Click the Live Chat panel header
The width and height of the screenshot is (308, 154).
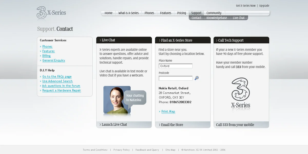pos(124,40)
